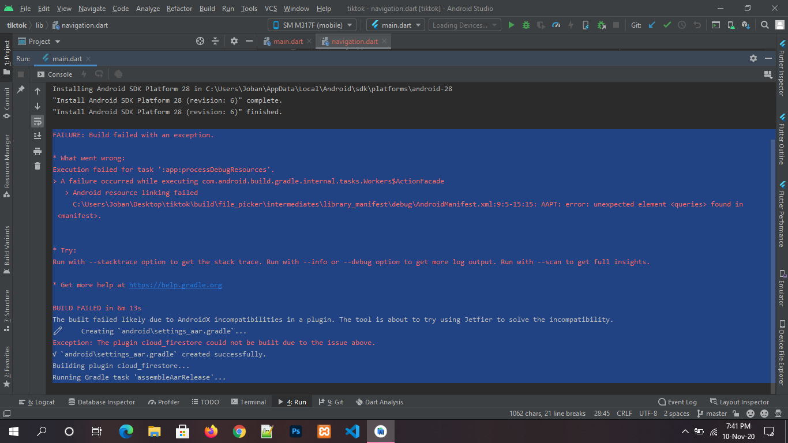Open the SDK Manager icon
The height and width of the screenshot is (443, 788).
pos(746,25)
